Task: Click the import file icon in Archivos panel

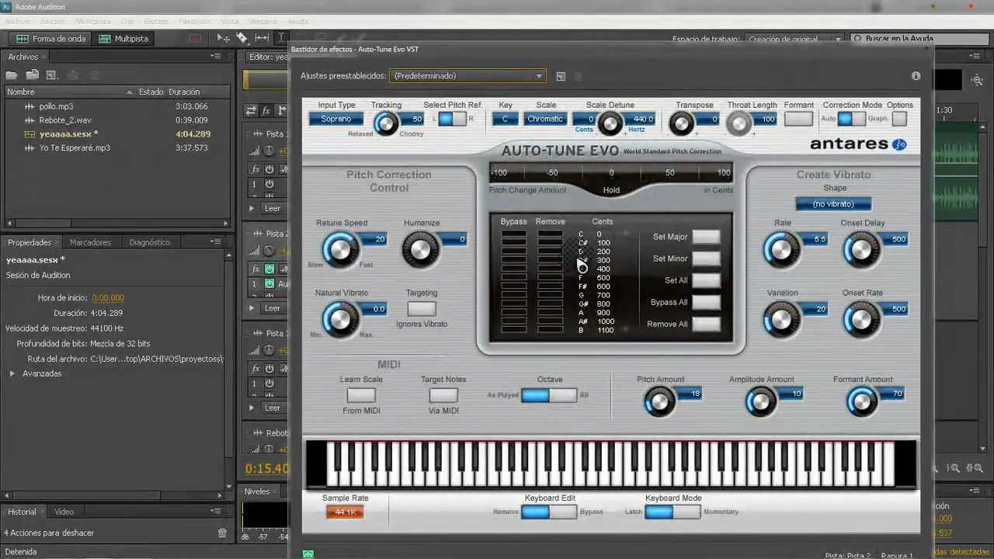Action: pyautogui.click(x=32, y=75)
